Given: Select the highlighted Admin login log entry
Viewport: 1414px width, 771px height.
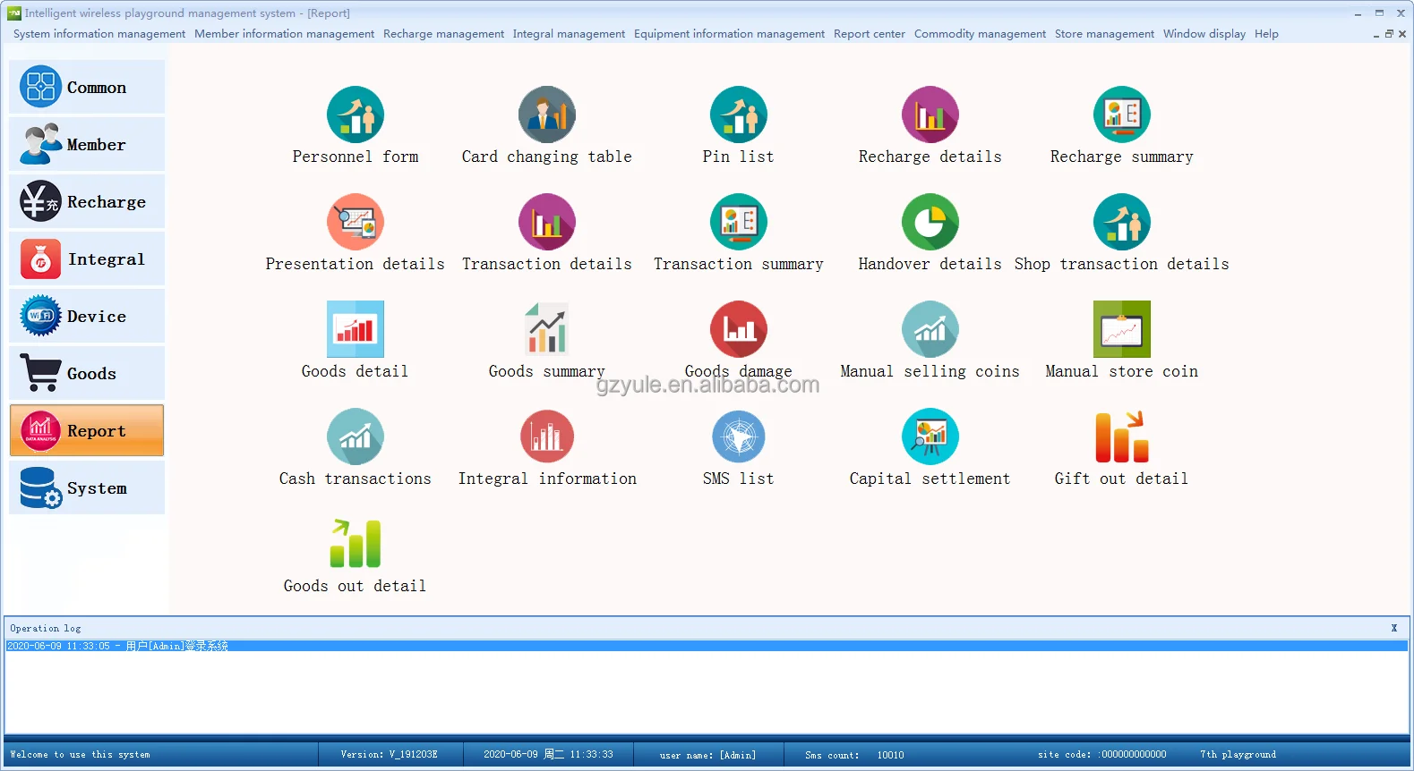Looking at the screenshot, I should 118,646.
